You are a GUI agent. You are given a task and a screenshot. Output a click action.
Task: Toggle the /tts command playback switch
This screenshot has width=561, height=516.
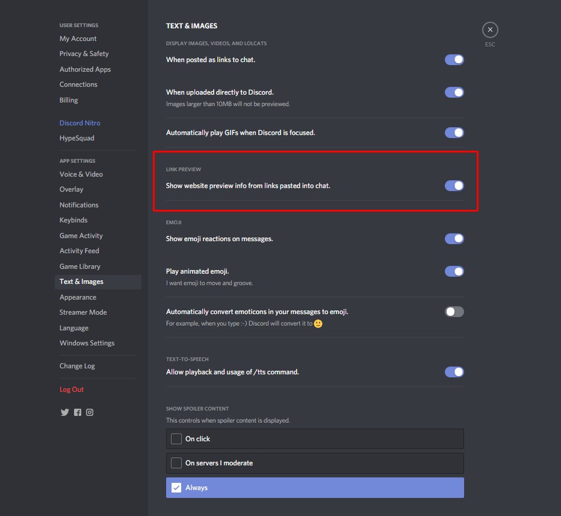click(x=454, y=372)
